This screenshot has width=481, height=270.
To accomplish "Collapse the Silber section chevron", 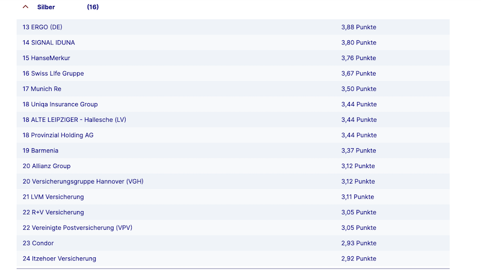I will coord(25,7).
